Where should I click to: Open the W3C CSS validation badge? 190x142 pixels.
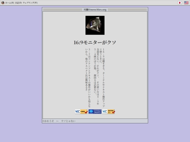coord(81,111)
